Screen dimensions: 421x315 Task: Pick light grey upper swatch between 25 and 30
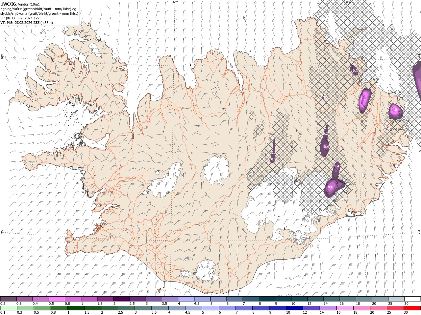[x=396, y=299]
